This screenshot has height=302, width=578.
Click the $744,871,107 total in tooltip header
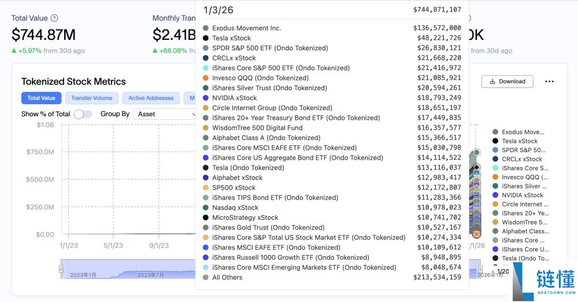pyautogui.click(x=437, y=10)
